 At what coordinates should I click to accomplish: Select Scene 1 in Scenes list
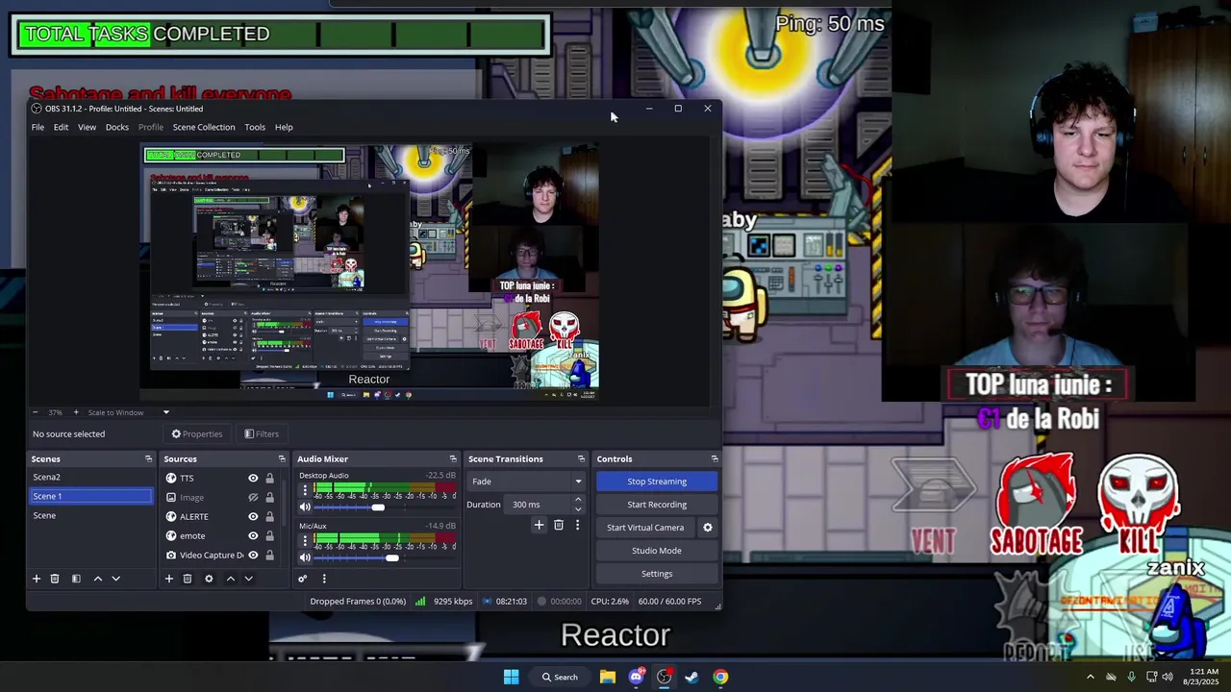pos(90,496)
